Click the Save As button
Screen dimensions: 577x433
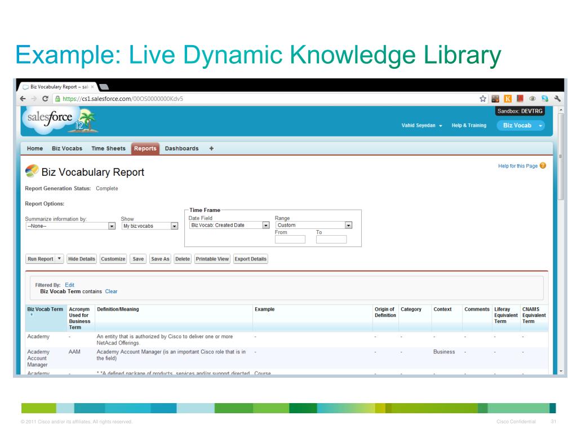[x=160, y=259]
